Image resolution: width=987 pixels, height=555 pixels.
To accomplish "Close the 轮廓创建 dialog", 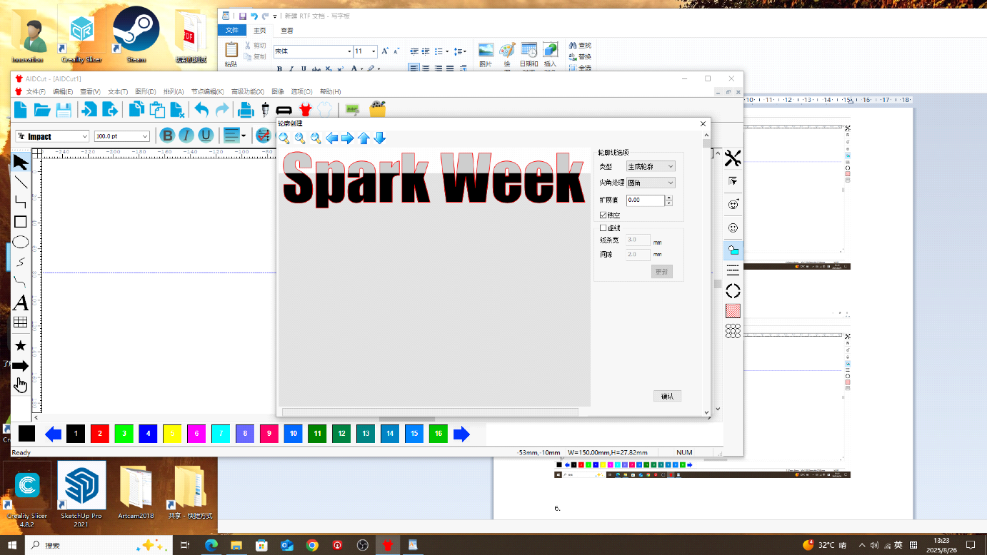I will point(703,123).
